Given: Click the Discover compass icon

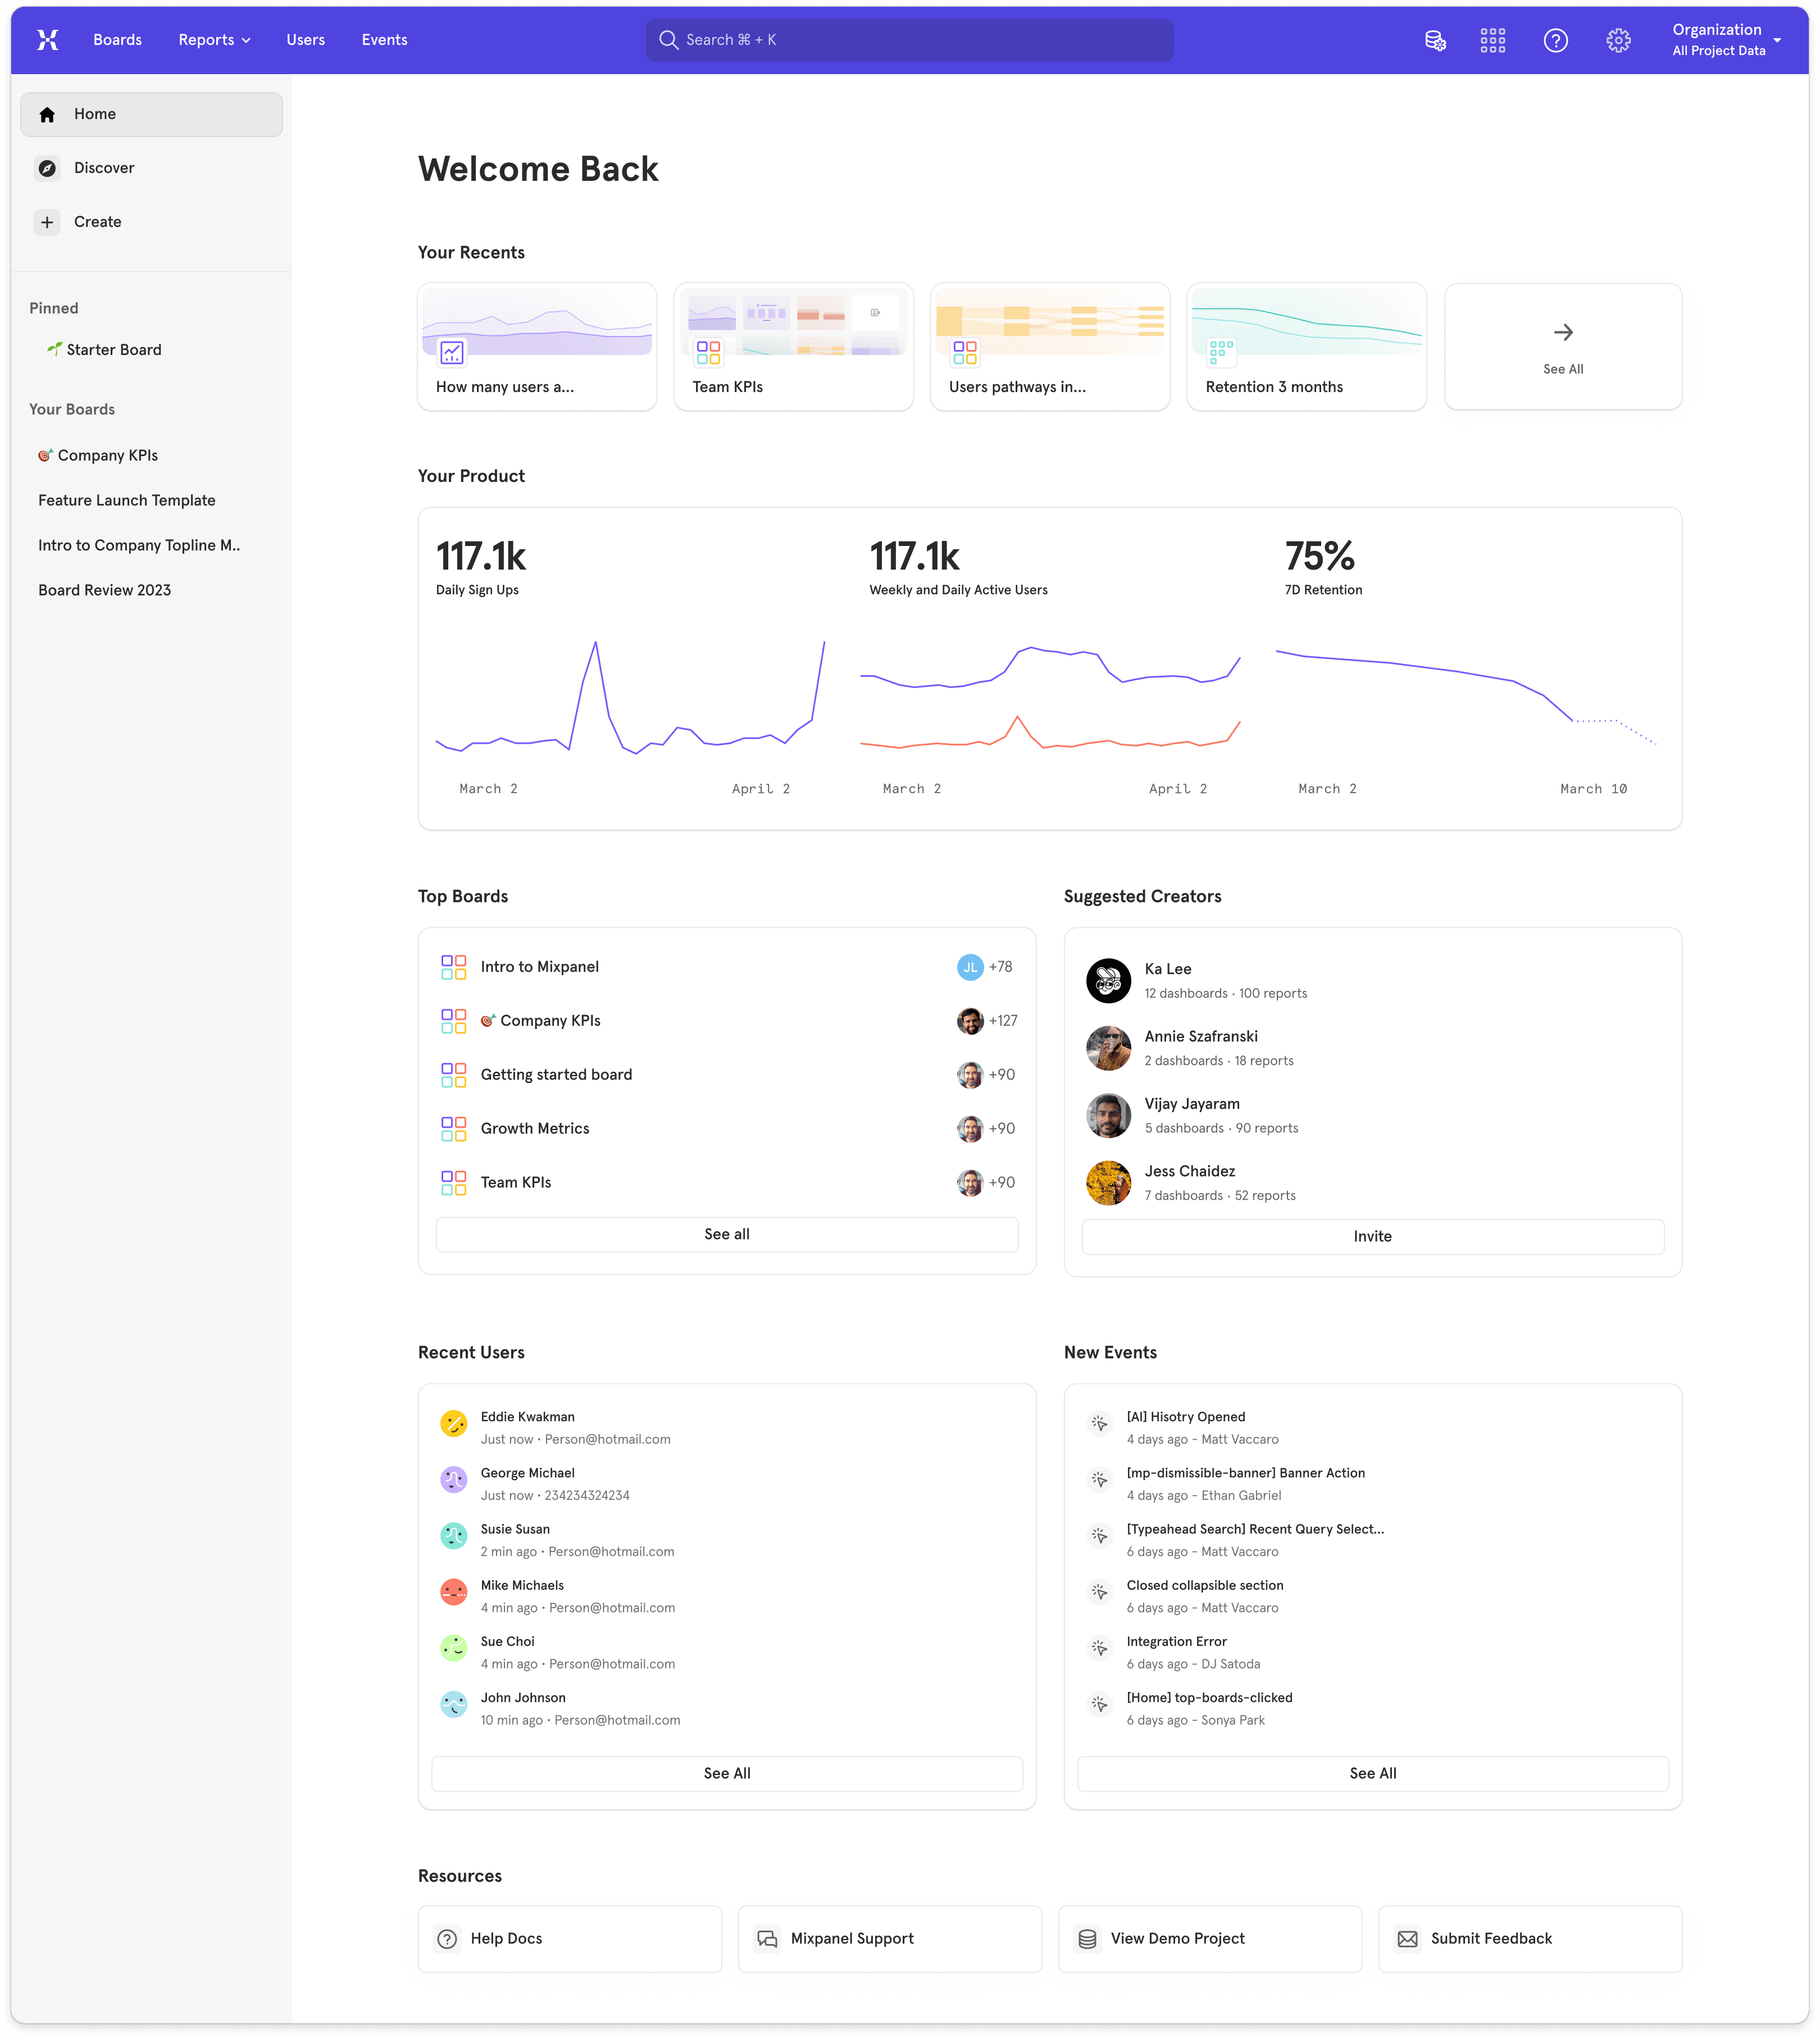Looking at the screenshot, I should (47, 168).
